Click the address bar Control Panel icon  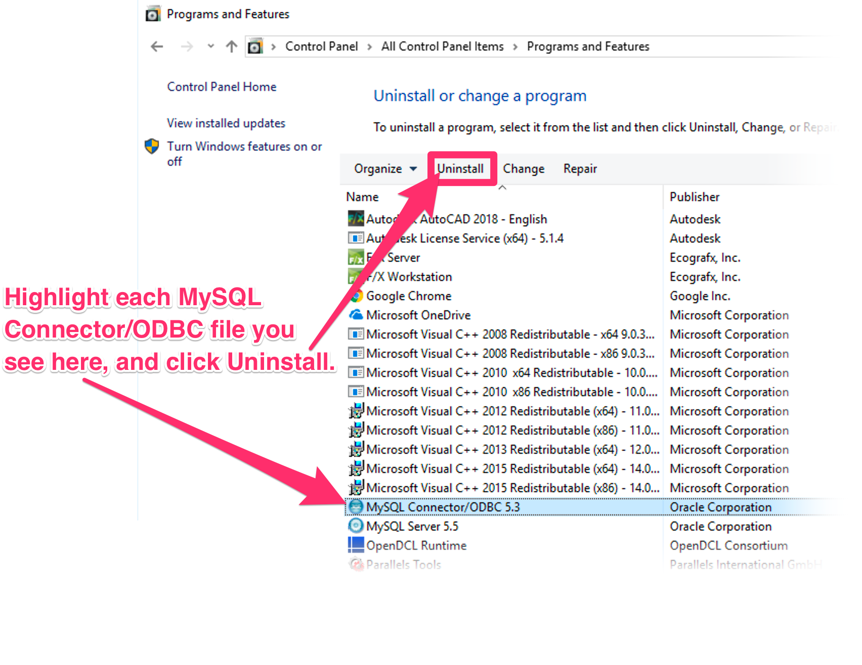[x=255, y=46]
